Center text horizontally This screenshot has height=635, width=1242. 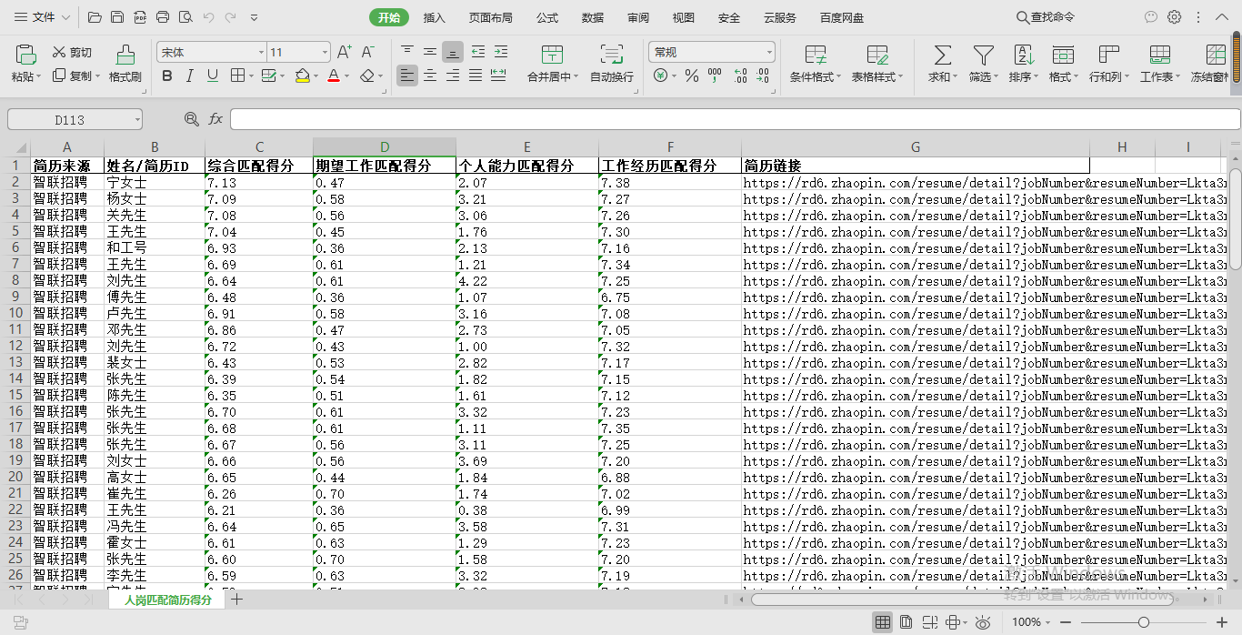tap(430, 76)
